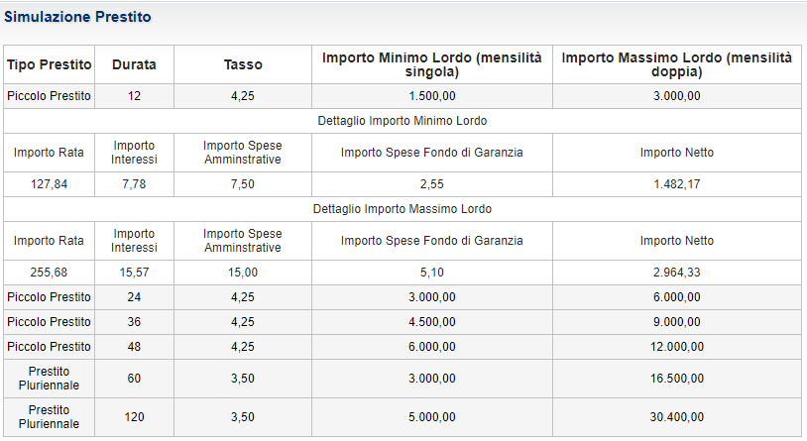
Task: Select the duration 120 cell
Action: click(134, 417)
